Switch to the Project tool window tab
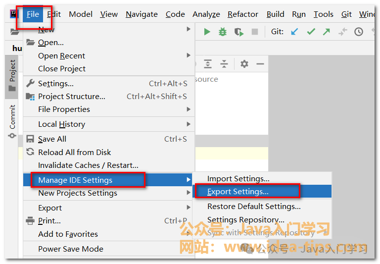 12,76
